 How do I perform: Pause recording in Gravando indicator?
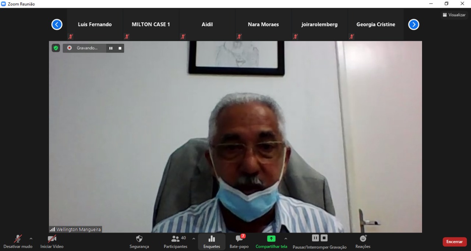tap(111, 48)
